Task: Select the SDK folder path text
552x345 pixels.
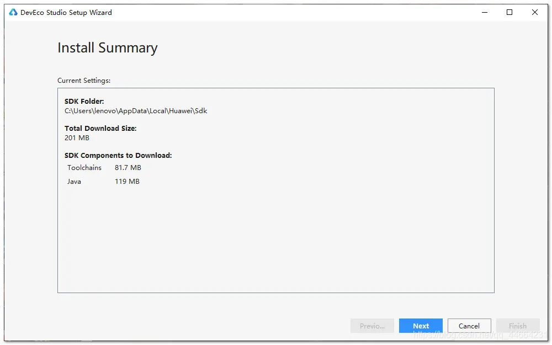Action: pos(136,111)
